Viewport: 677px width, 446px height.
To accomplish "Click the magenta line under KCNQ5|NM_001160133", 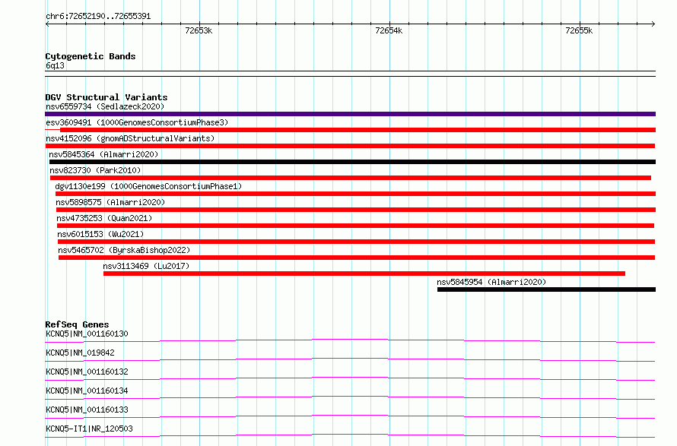I will click(x=350, y=416).
